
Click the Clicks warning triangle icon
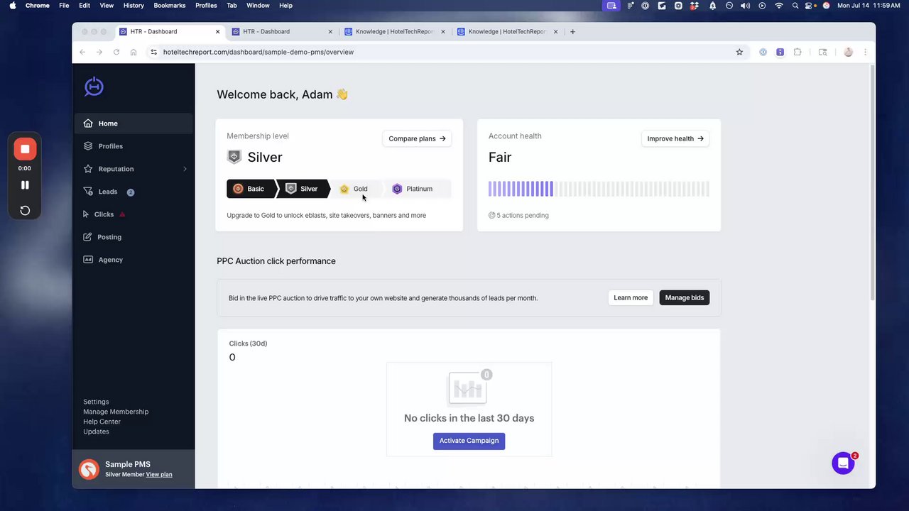pos(122,214)
